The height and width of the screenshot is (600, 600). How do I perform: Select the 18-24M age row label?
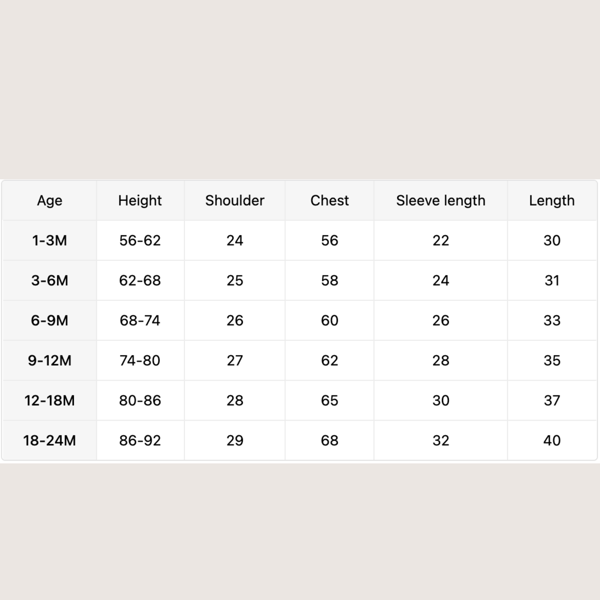tap(50, 441)
